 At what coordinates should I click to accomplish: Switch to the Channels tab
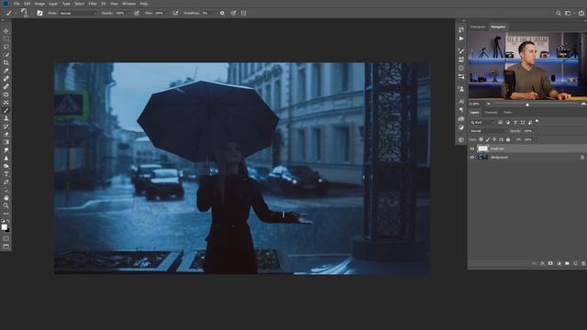(x=492, y=112)
